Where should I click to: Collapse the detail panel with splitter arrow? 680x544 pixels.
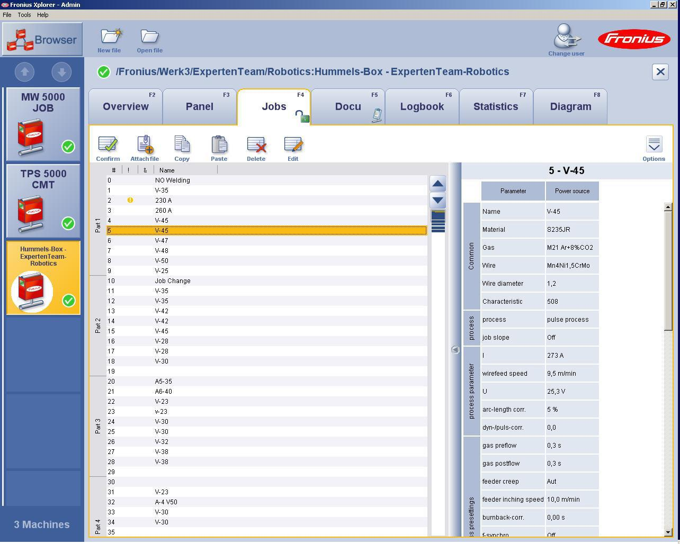pos(455,350)
